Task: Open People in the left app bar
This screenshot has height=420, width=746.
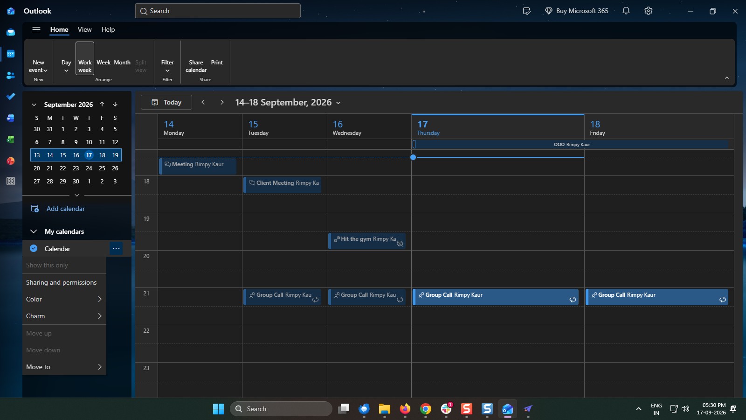Action: tap(11, 75)
